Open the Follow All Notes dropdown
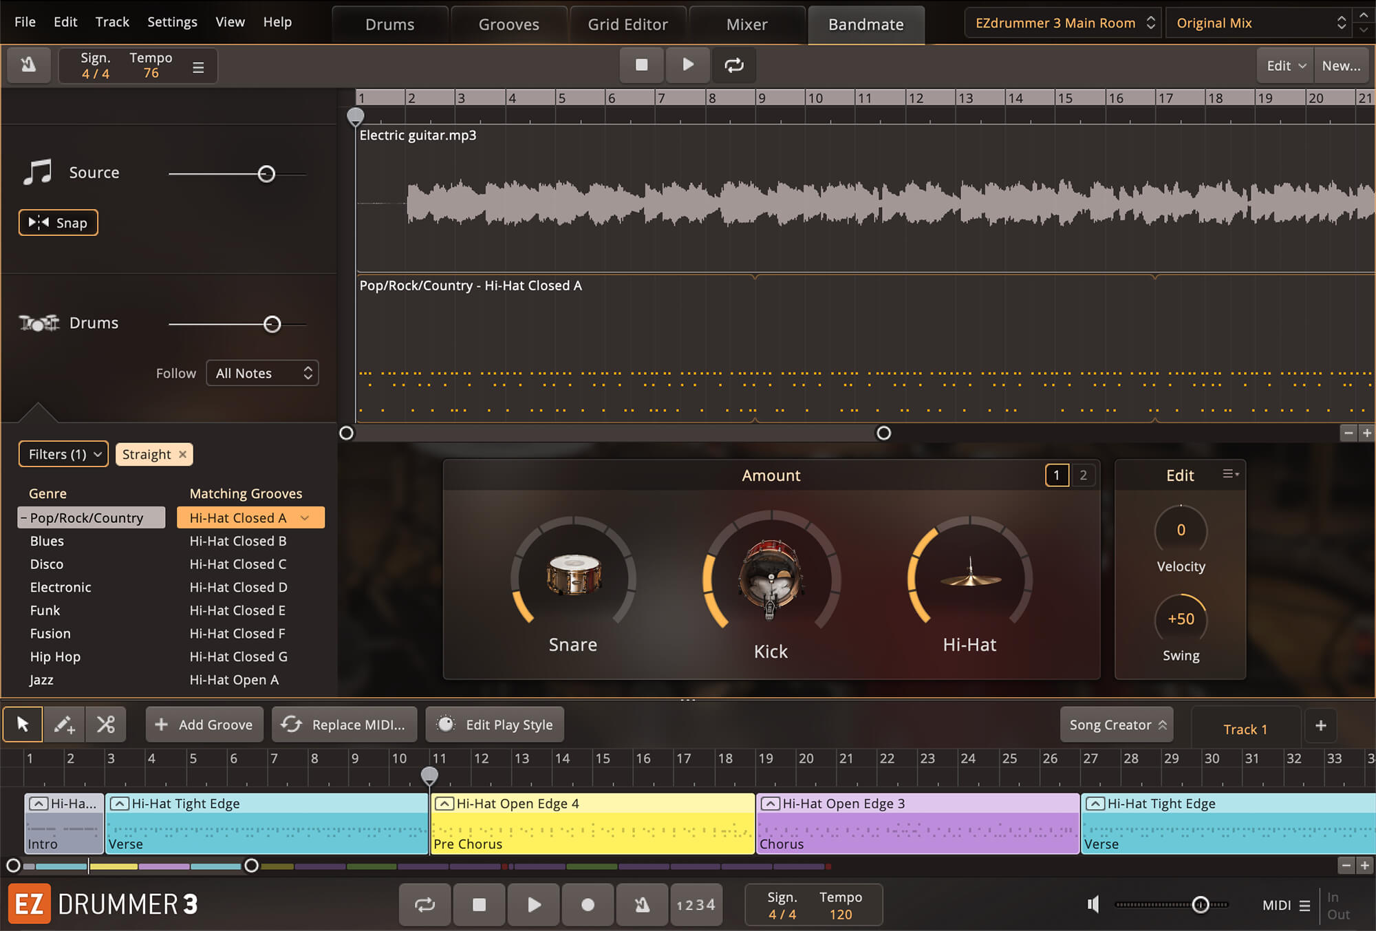 click(262, 373)
